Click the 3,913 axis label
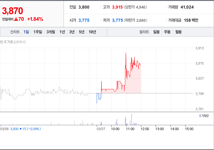This screenshot has height=150, width=214. tap(200, 48)
